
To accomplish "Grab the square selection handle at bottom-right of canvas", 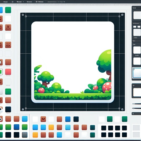I will click(x=119, y=108).
